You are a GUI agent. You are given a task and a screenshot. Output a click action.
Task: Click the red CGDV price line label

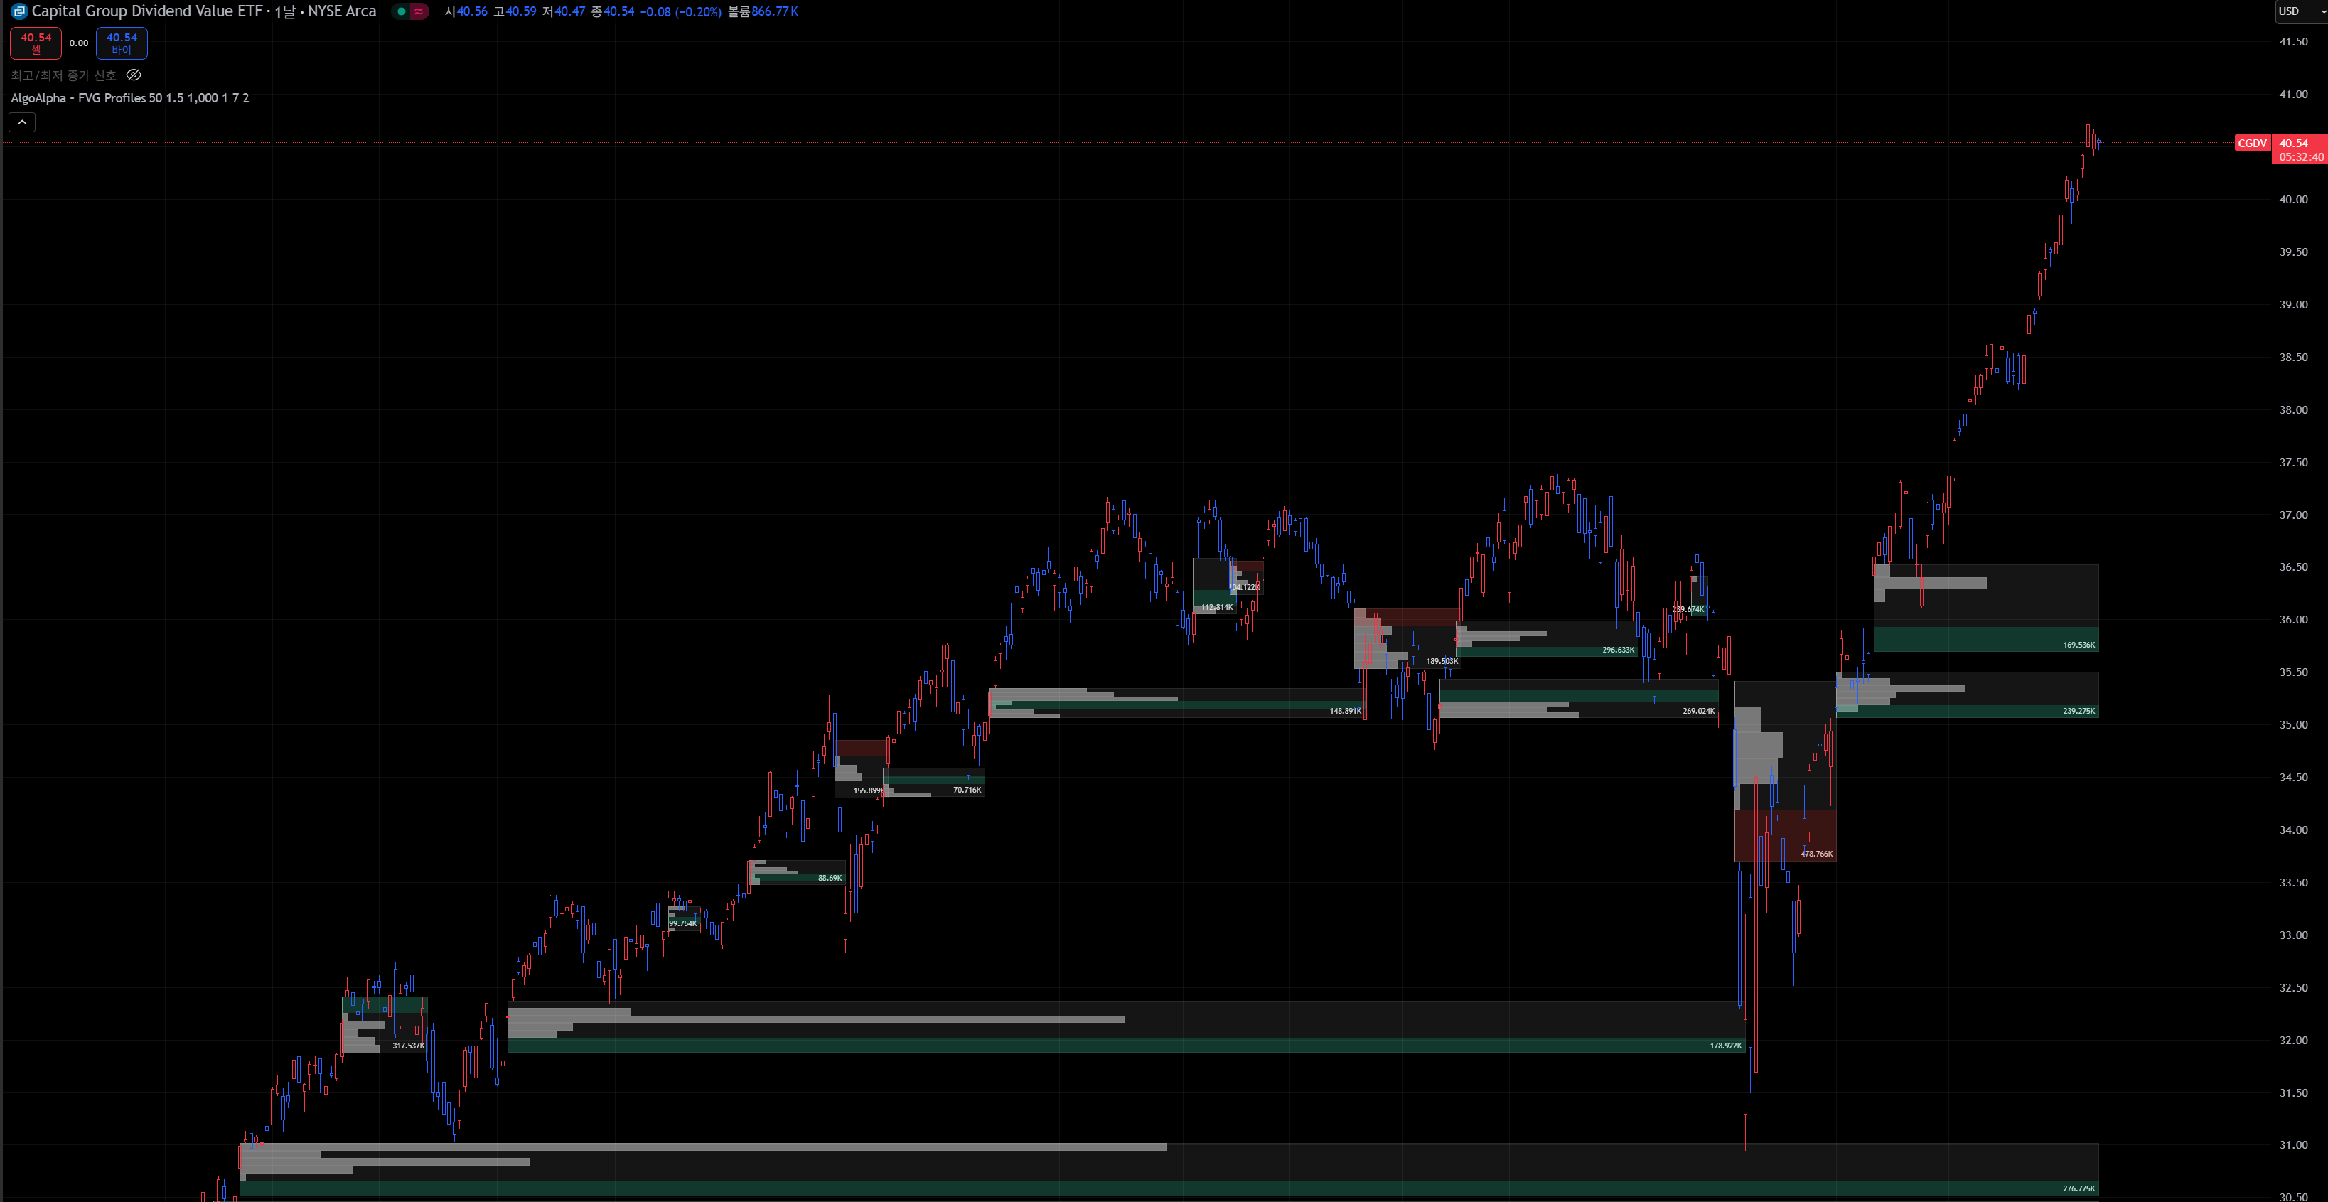(x=2251, y=143)
